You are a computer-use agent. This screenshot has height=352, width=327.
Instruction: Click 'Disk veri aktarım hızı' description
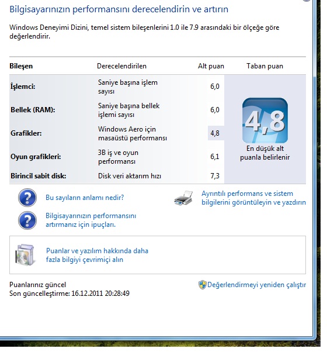point(130,176)
